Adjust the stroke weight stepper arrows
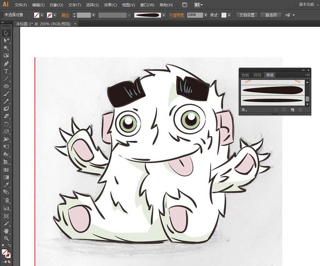The image size is (320, 266). tap(74, 15)
